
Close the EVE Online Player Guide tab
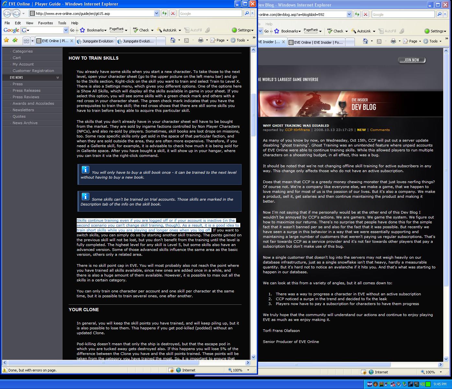point(72,41)
